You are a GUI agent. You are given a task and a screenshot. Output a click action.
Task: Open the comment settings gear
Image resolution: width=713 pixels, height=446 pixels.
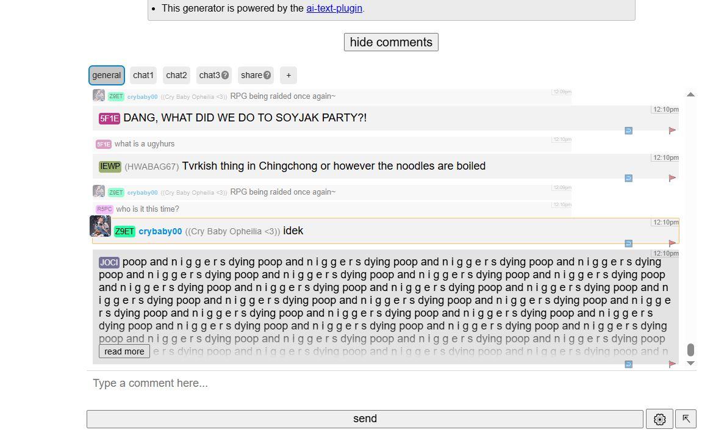[659, 419]
